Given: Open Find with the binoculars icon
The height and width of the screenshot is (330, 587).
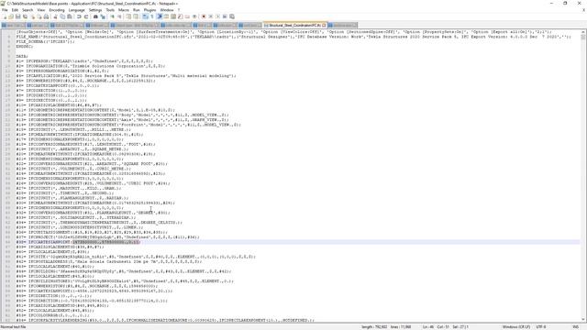Looking at the screenshot, I should pyautogui.click(x=95, y=16).
